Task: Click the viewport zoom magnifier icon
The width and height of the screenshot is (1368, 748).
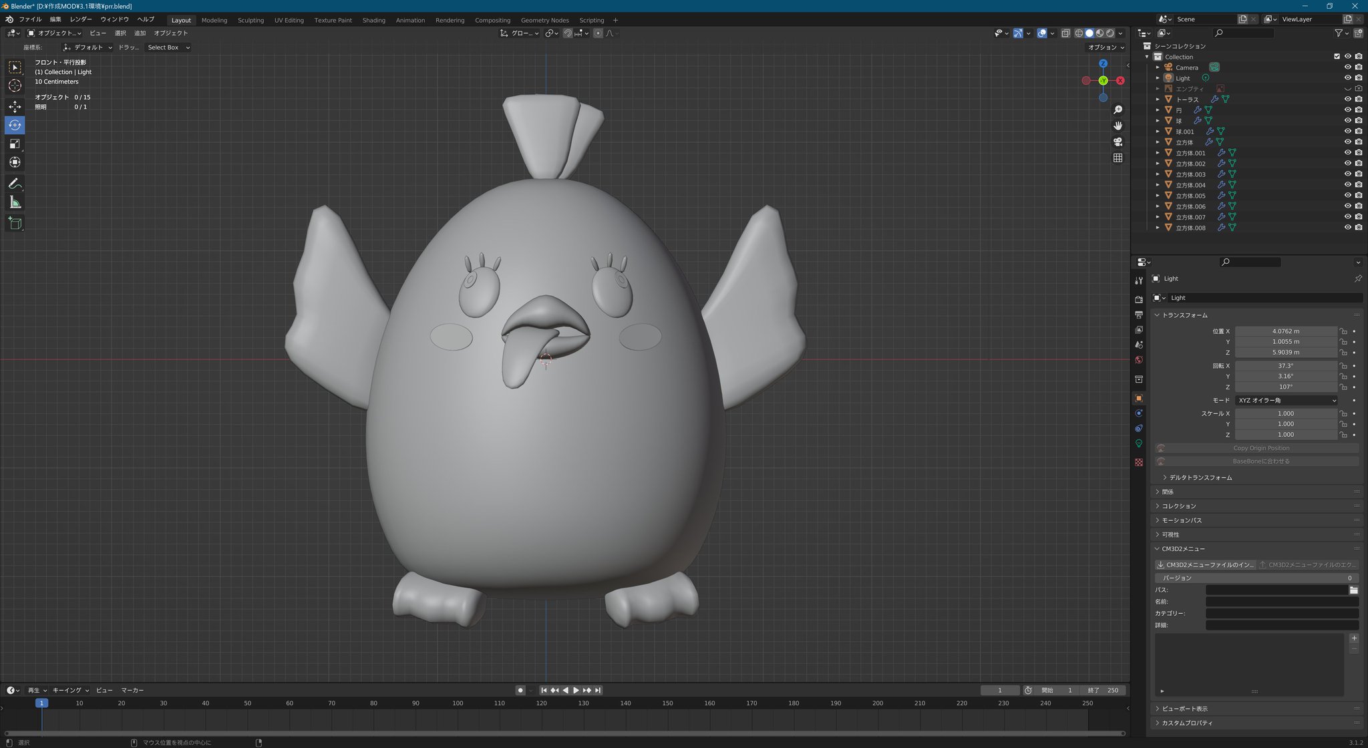Action: click(1118, 110)
